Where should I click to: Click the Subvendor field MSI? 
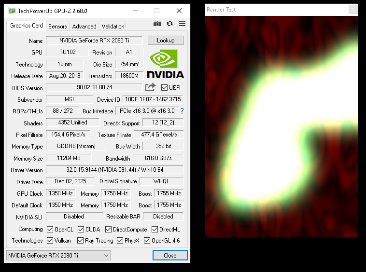(x=70, y=99)
